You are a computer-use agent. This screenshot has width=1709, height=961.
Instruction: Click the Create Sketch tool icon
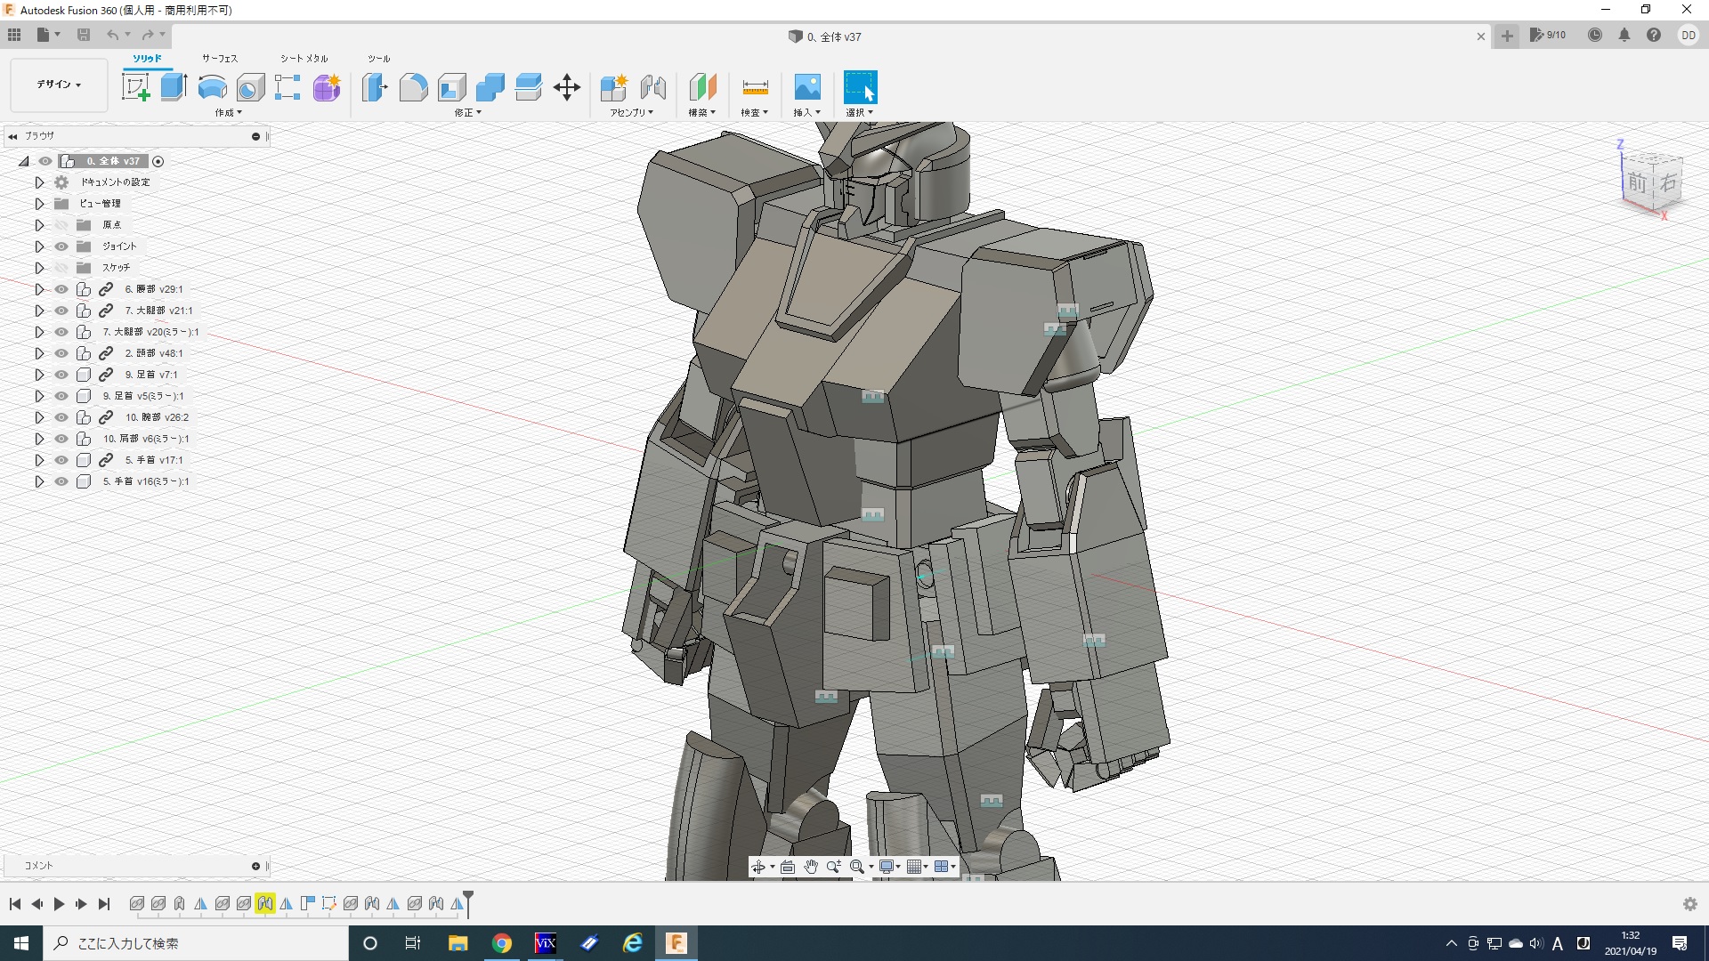[135, 87]
